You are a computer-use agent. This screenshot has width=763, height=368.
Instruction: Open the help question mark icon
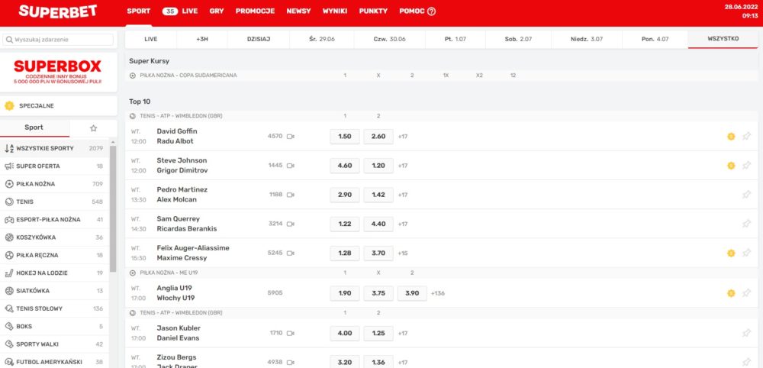431,11
